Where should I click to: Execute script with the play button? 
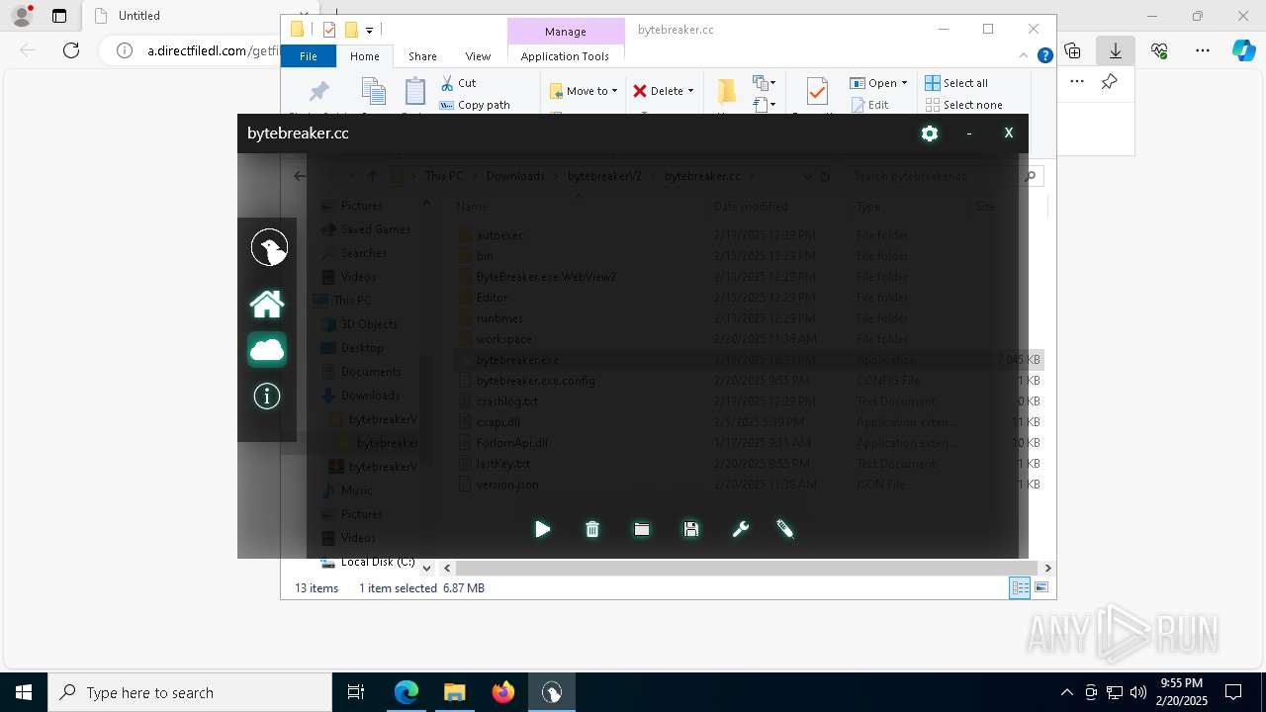click(542, 529)
